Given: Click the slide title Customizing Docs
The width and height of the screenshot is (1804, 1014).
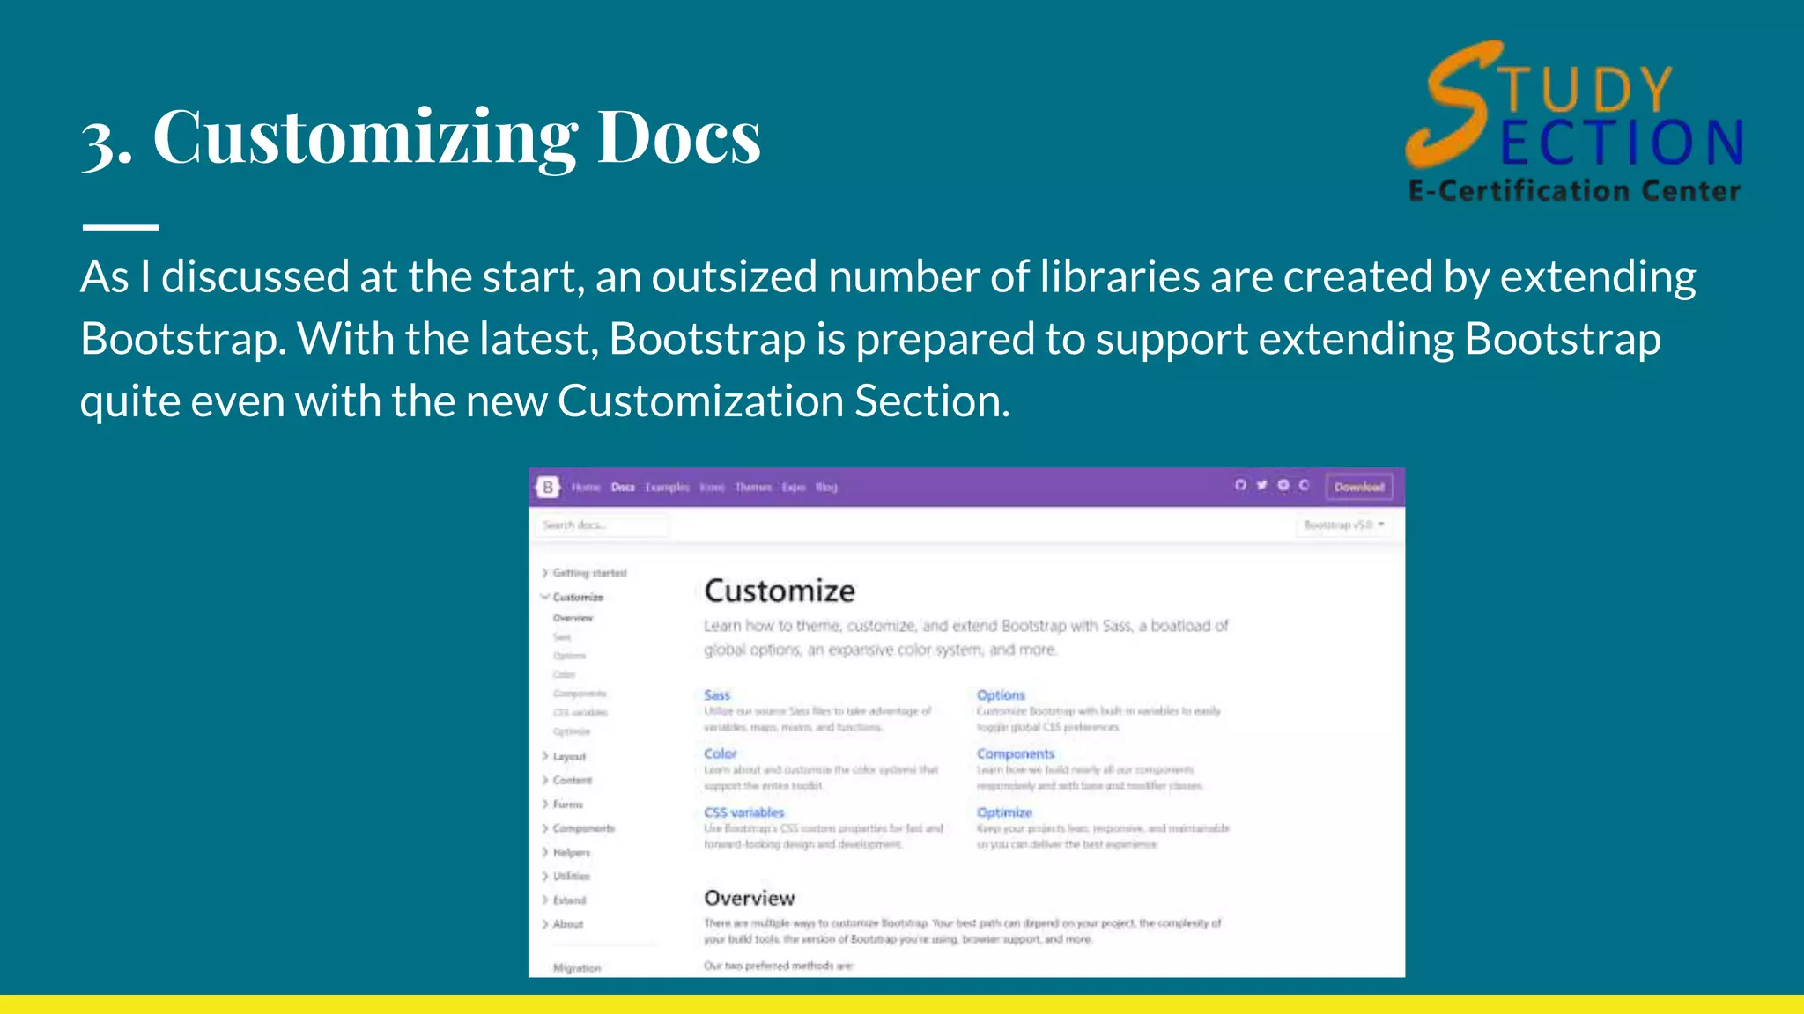Looking at the screenshot, I should coord(421,136).
